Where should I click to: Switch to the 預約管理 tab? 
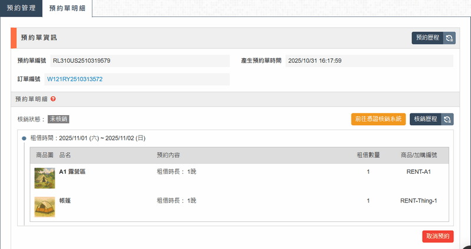click(x=21, y=8)
